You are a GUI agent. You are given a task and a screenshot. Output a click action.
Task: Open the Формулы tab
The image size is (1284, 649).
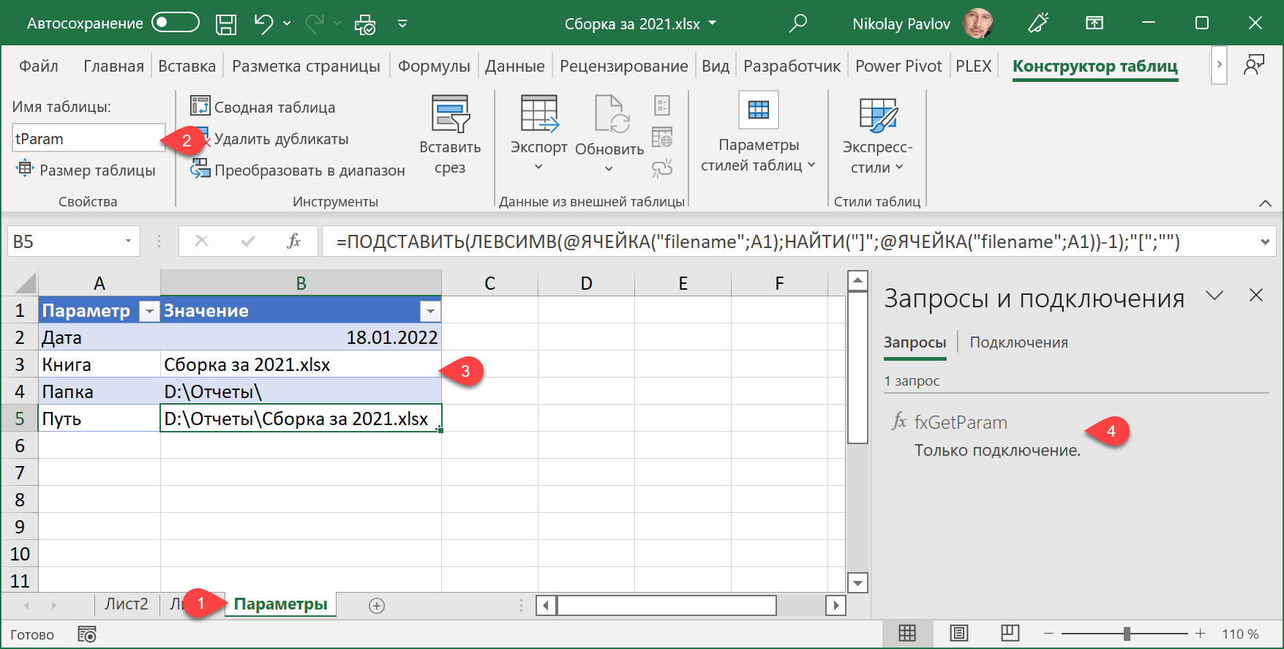(x=434, y=66)
